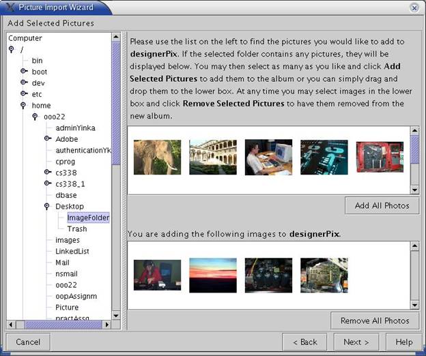Click the Remove All Photos button
The width and height of the screenshot is (426, 356).
(x=375, y=321)
